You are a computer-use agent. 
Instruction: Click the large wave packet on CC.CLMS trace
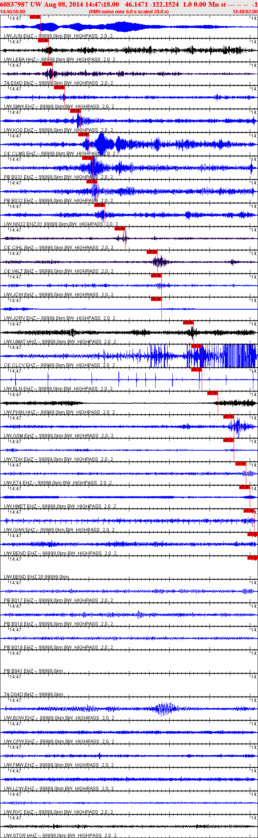[102, 144]
